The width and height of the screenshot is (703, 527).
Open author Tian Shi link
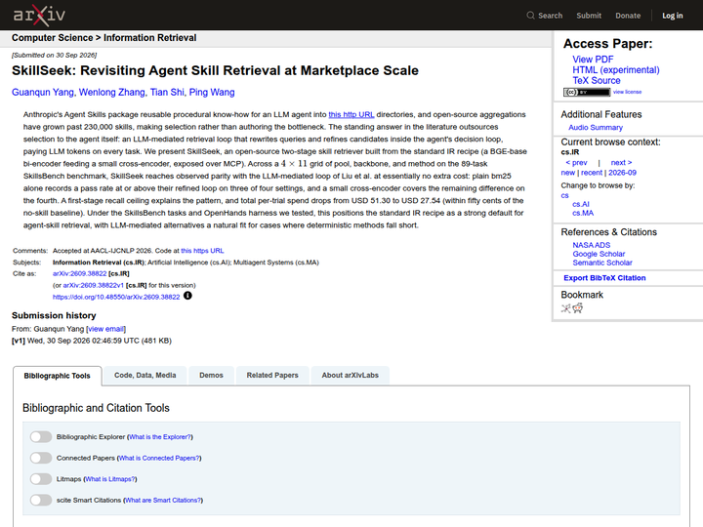tap(167, 92)
